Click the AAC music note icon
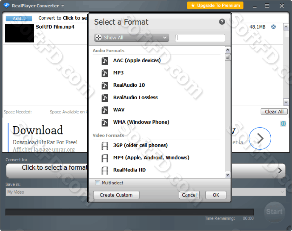 coord(104,60)
